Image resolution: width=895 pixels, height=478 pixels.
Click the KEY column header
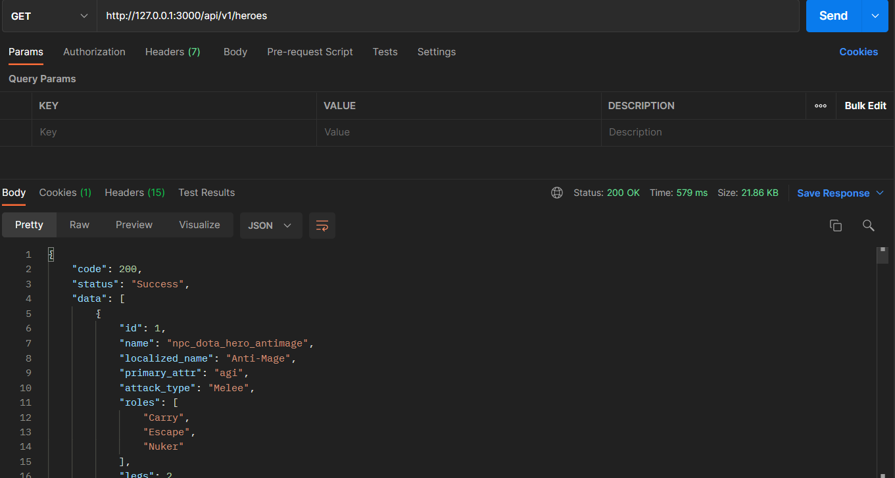49,106
